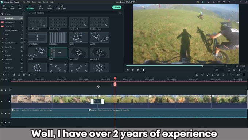
Task: Open the Split Screen tab
Action: click(x=62, y=7)
